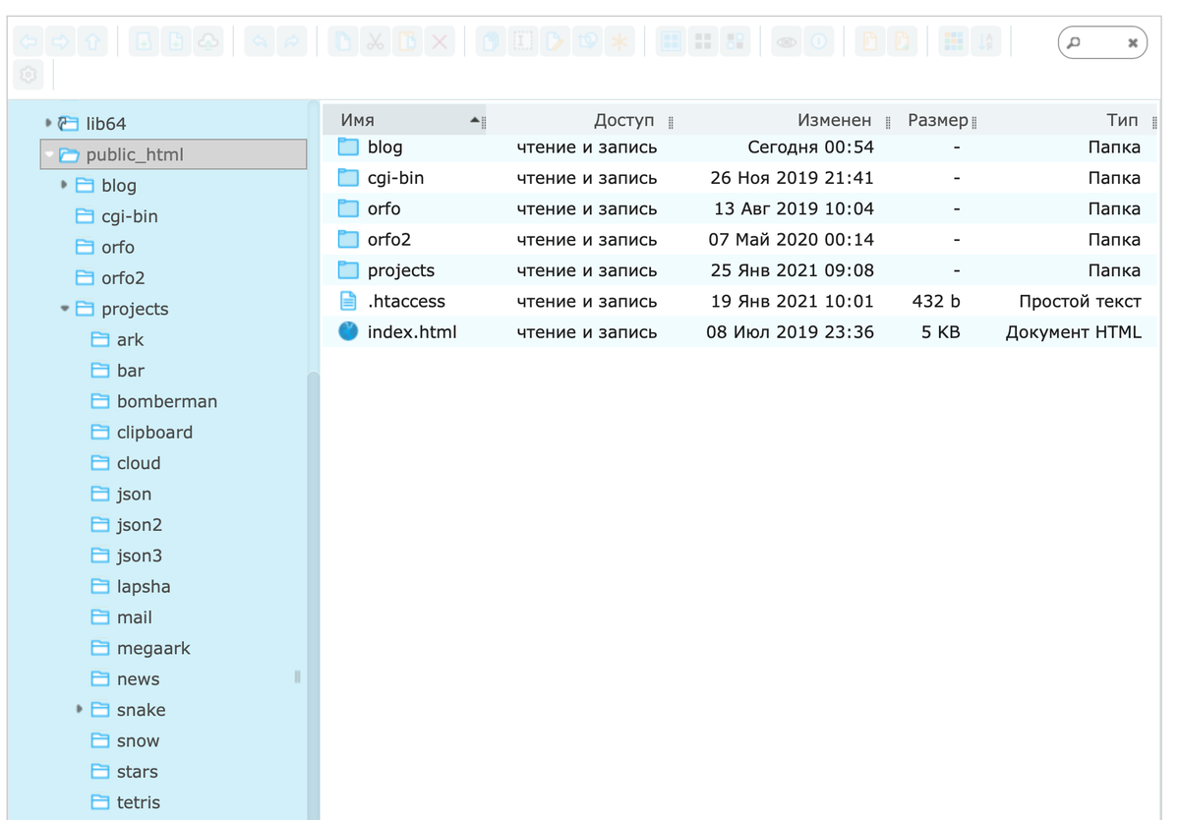The height and width of the screenshot is (820, 1180).
Task: Click the search magnifier icon
Action: tap(1074, 43)
